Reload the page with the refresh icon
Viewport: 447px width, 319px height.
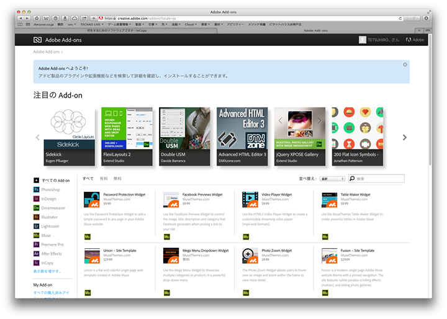tap(400, 18)
